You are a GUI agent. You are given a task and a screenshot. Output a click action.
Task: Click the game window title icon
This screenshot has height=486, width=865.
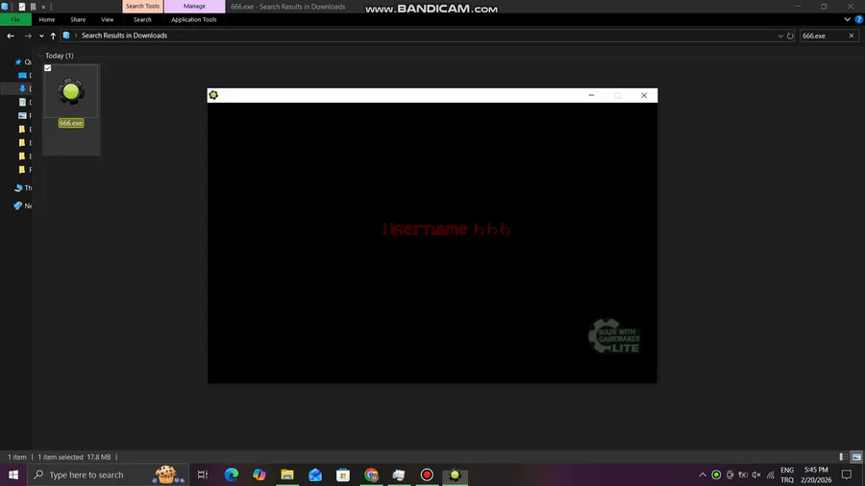(x=213, y=95)
